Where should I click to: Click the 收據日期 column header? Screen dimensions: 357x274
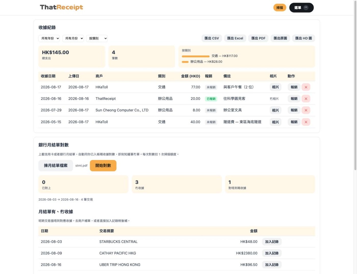48,76
